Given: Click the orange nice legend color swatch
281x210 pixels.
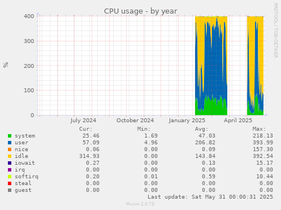Looking at the screenshot, I should 10,149.
